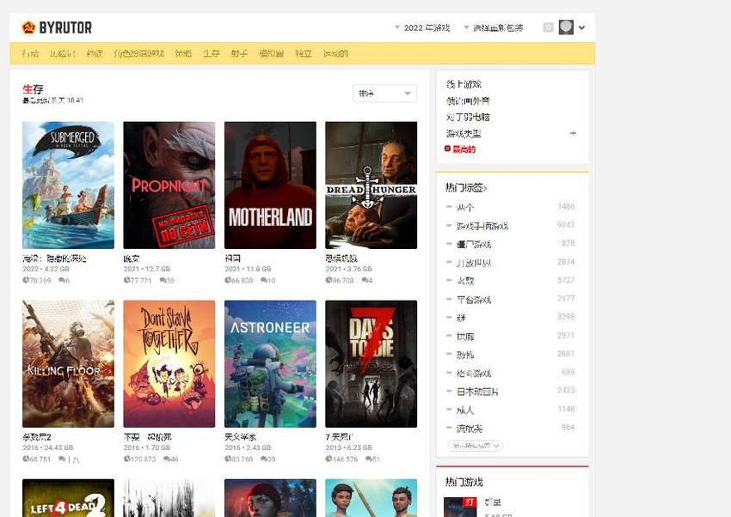Viewport: 731px width, 517px height.
Task: Open the BYRUTOR site name link
Action: (x=65, y=28)
